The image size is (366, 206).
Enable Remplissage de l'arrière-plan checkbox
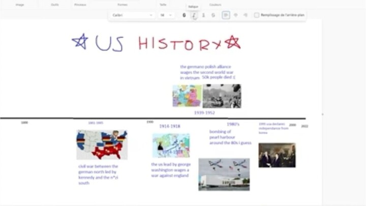(257, 15)
